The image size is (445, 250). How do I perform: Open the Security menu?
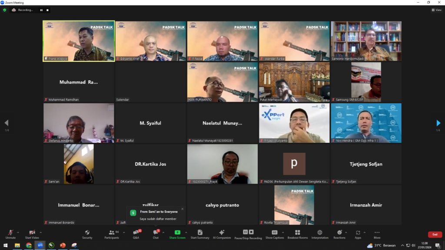87,234
